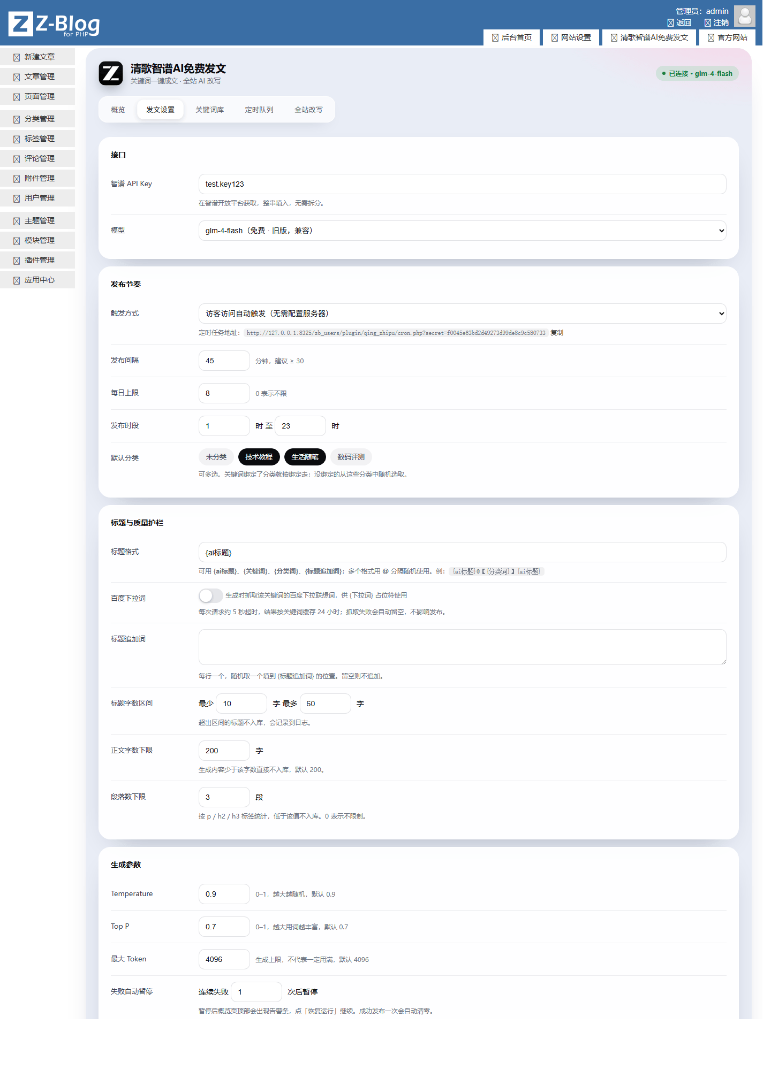Click the icon on 网站设置 tab
This screenshot has height=1070, width=771.
click(x=555, y=38)
